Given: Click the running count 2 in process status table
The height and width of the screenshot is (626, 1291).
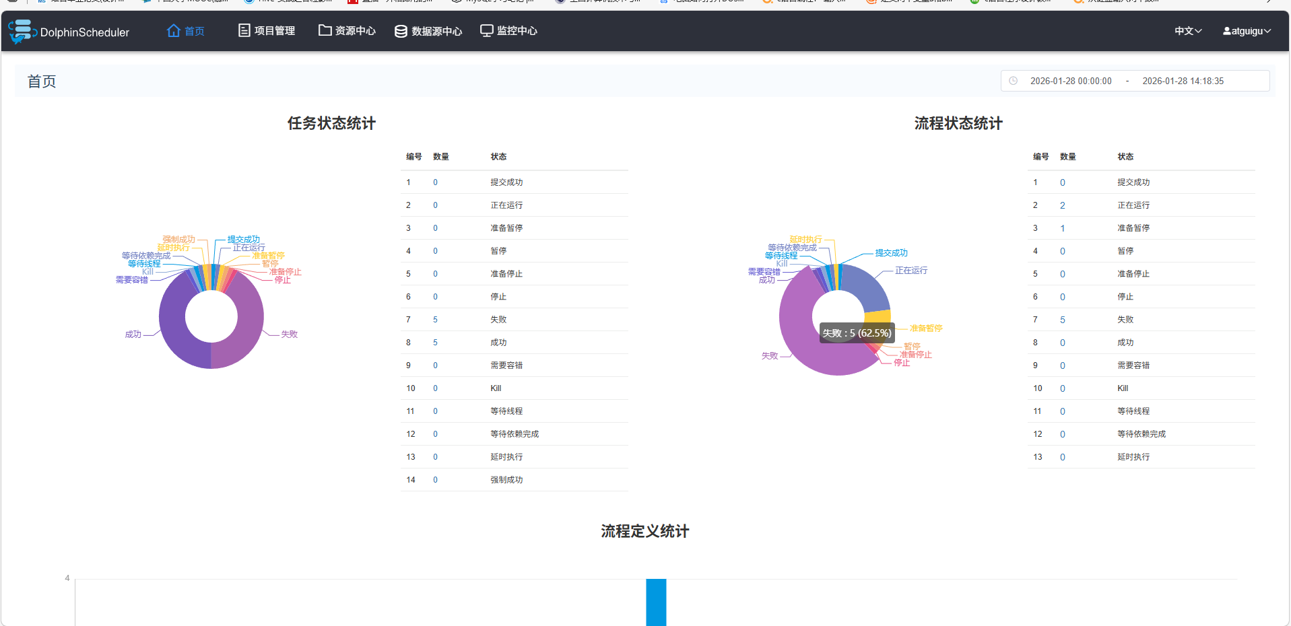Looking at the screenshot, I should pos(1062,205).
